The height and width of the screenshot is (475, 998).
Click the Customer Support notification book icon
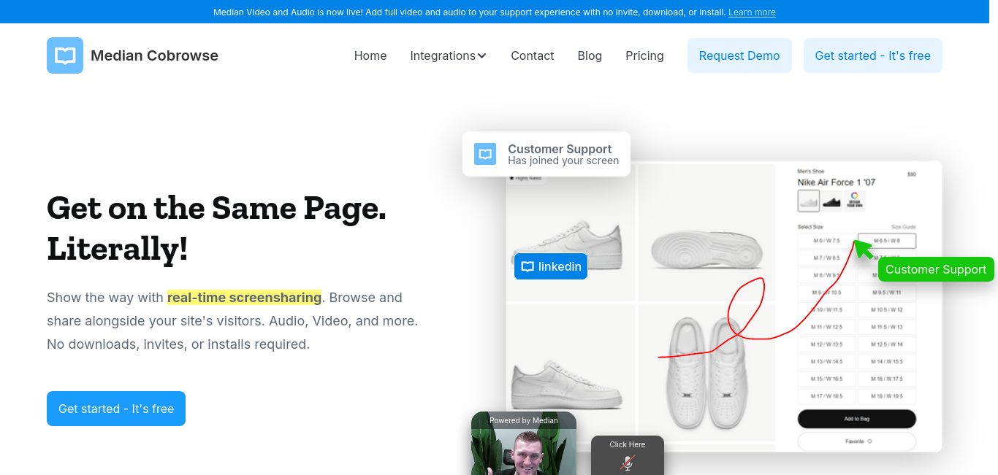pos(485,154)
